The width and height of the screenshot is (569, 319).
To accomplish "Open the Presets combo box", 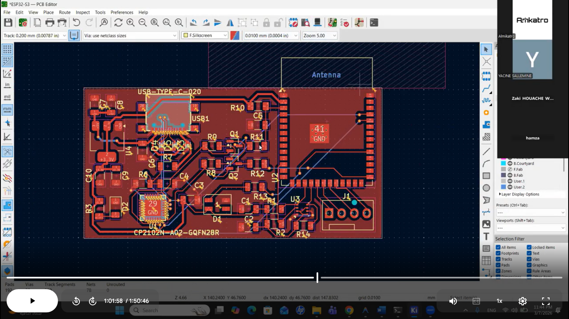I will click(531, 212).
